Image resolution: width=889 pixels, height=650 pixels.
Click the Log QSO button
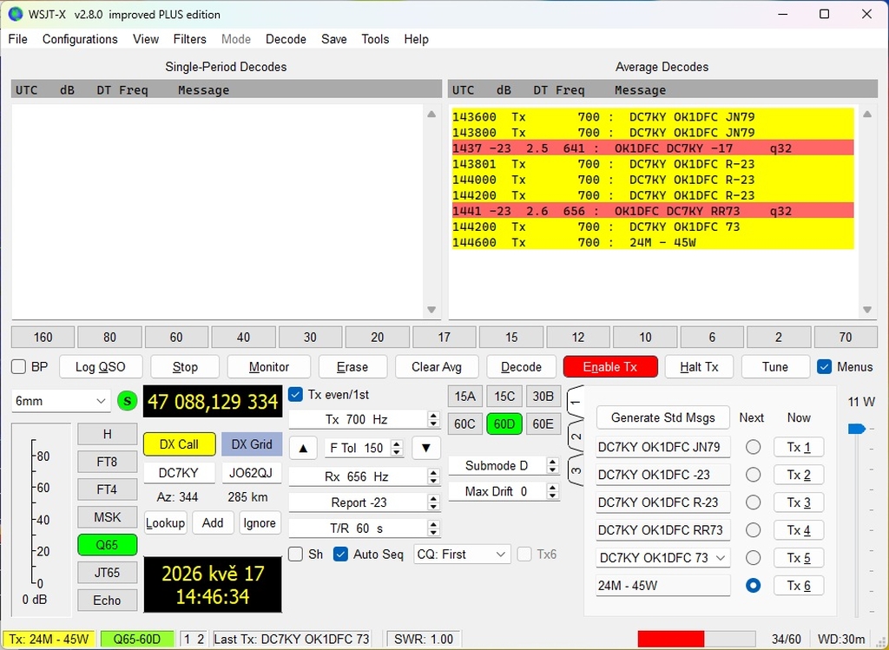tap(101, 367)
